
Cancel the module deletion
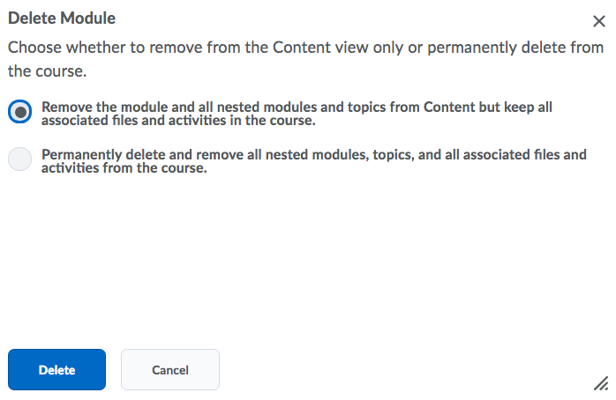169,370
